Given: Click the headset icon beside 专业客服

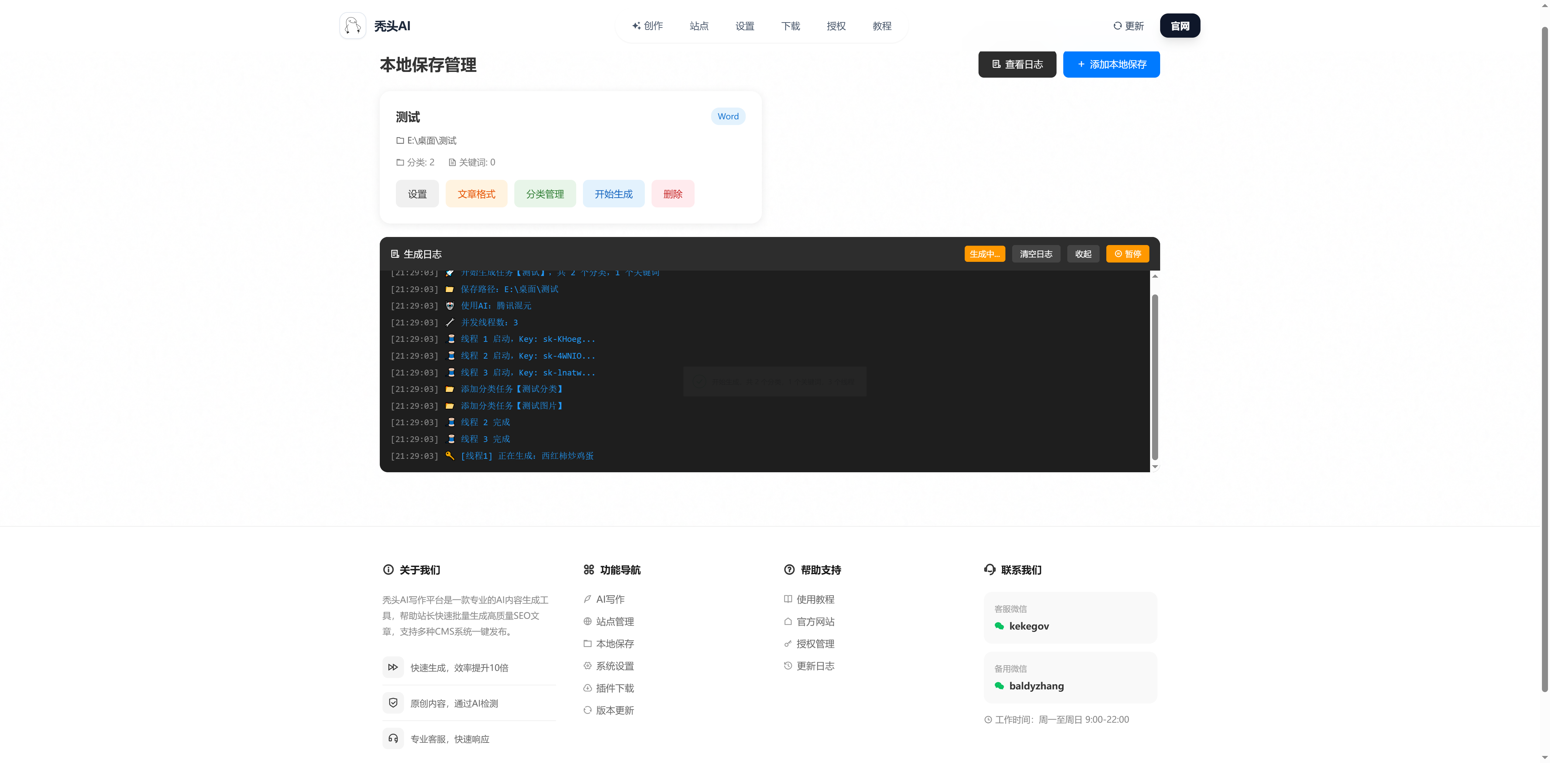Looking at the screenshot, I should point(393,738).
